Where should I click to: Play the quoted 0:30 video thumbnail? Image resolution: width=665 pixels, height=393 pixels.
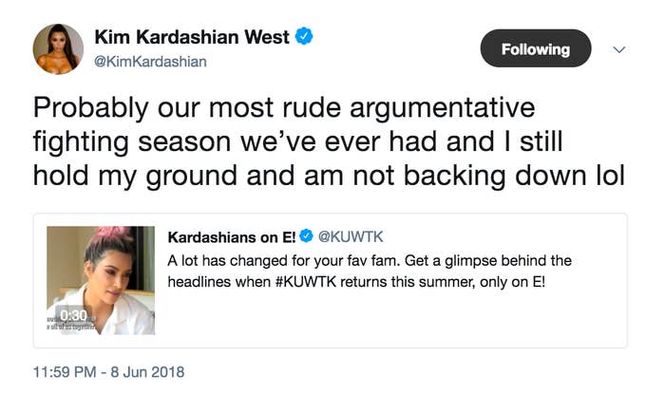pos(101,280)
